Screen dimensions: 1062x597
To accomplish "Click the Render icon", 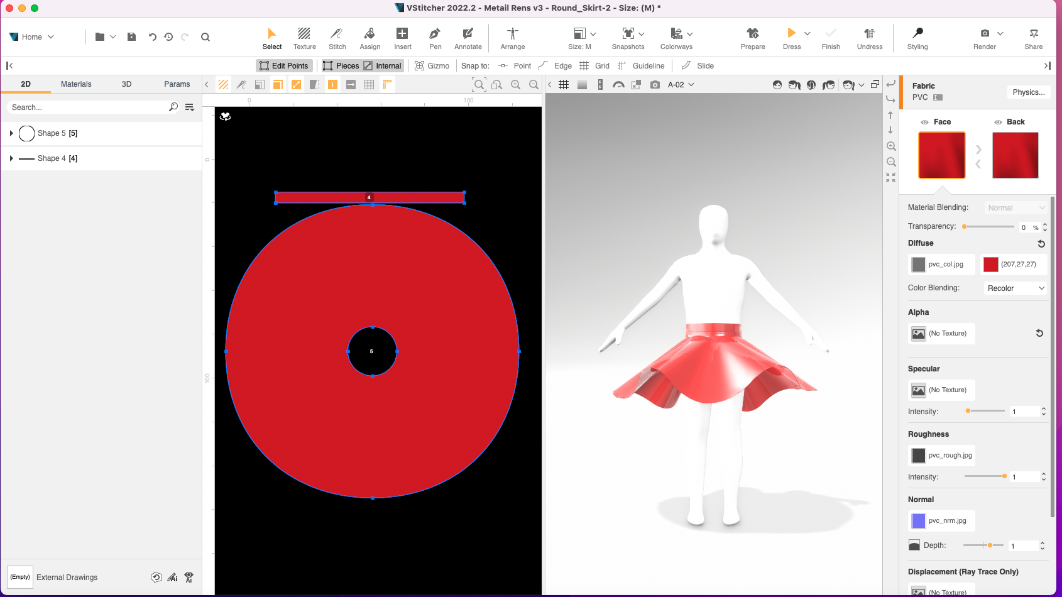I will [x=984, y=38].
